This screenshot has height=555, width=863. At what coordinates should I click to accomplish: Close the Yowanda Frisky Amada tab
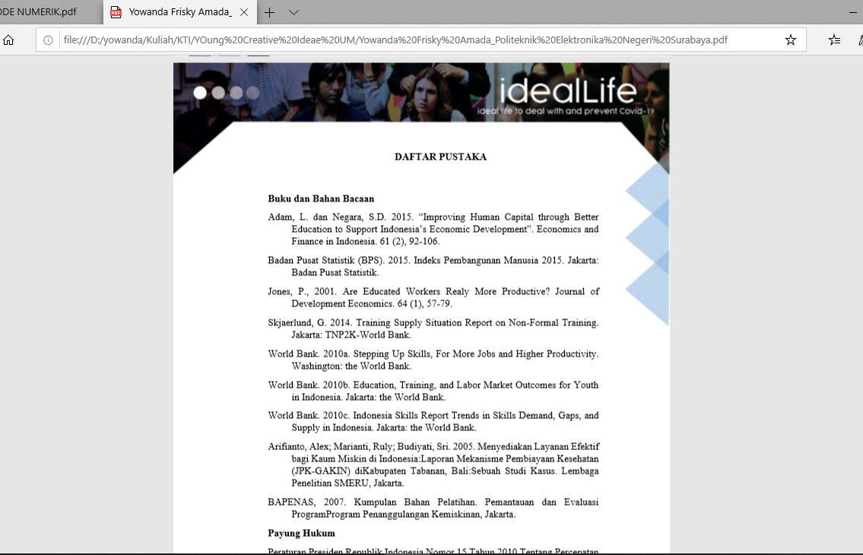click(244, 12)
